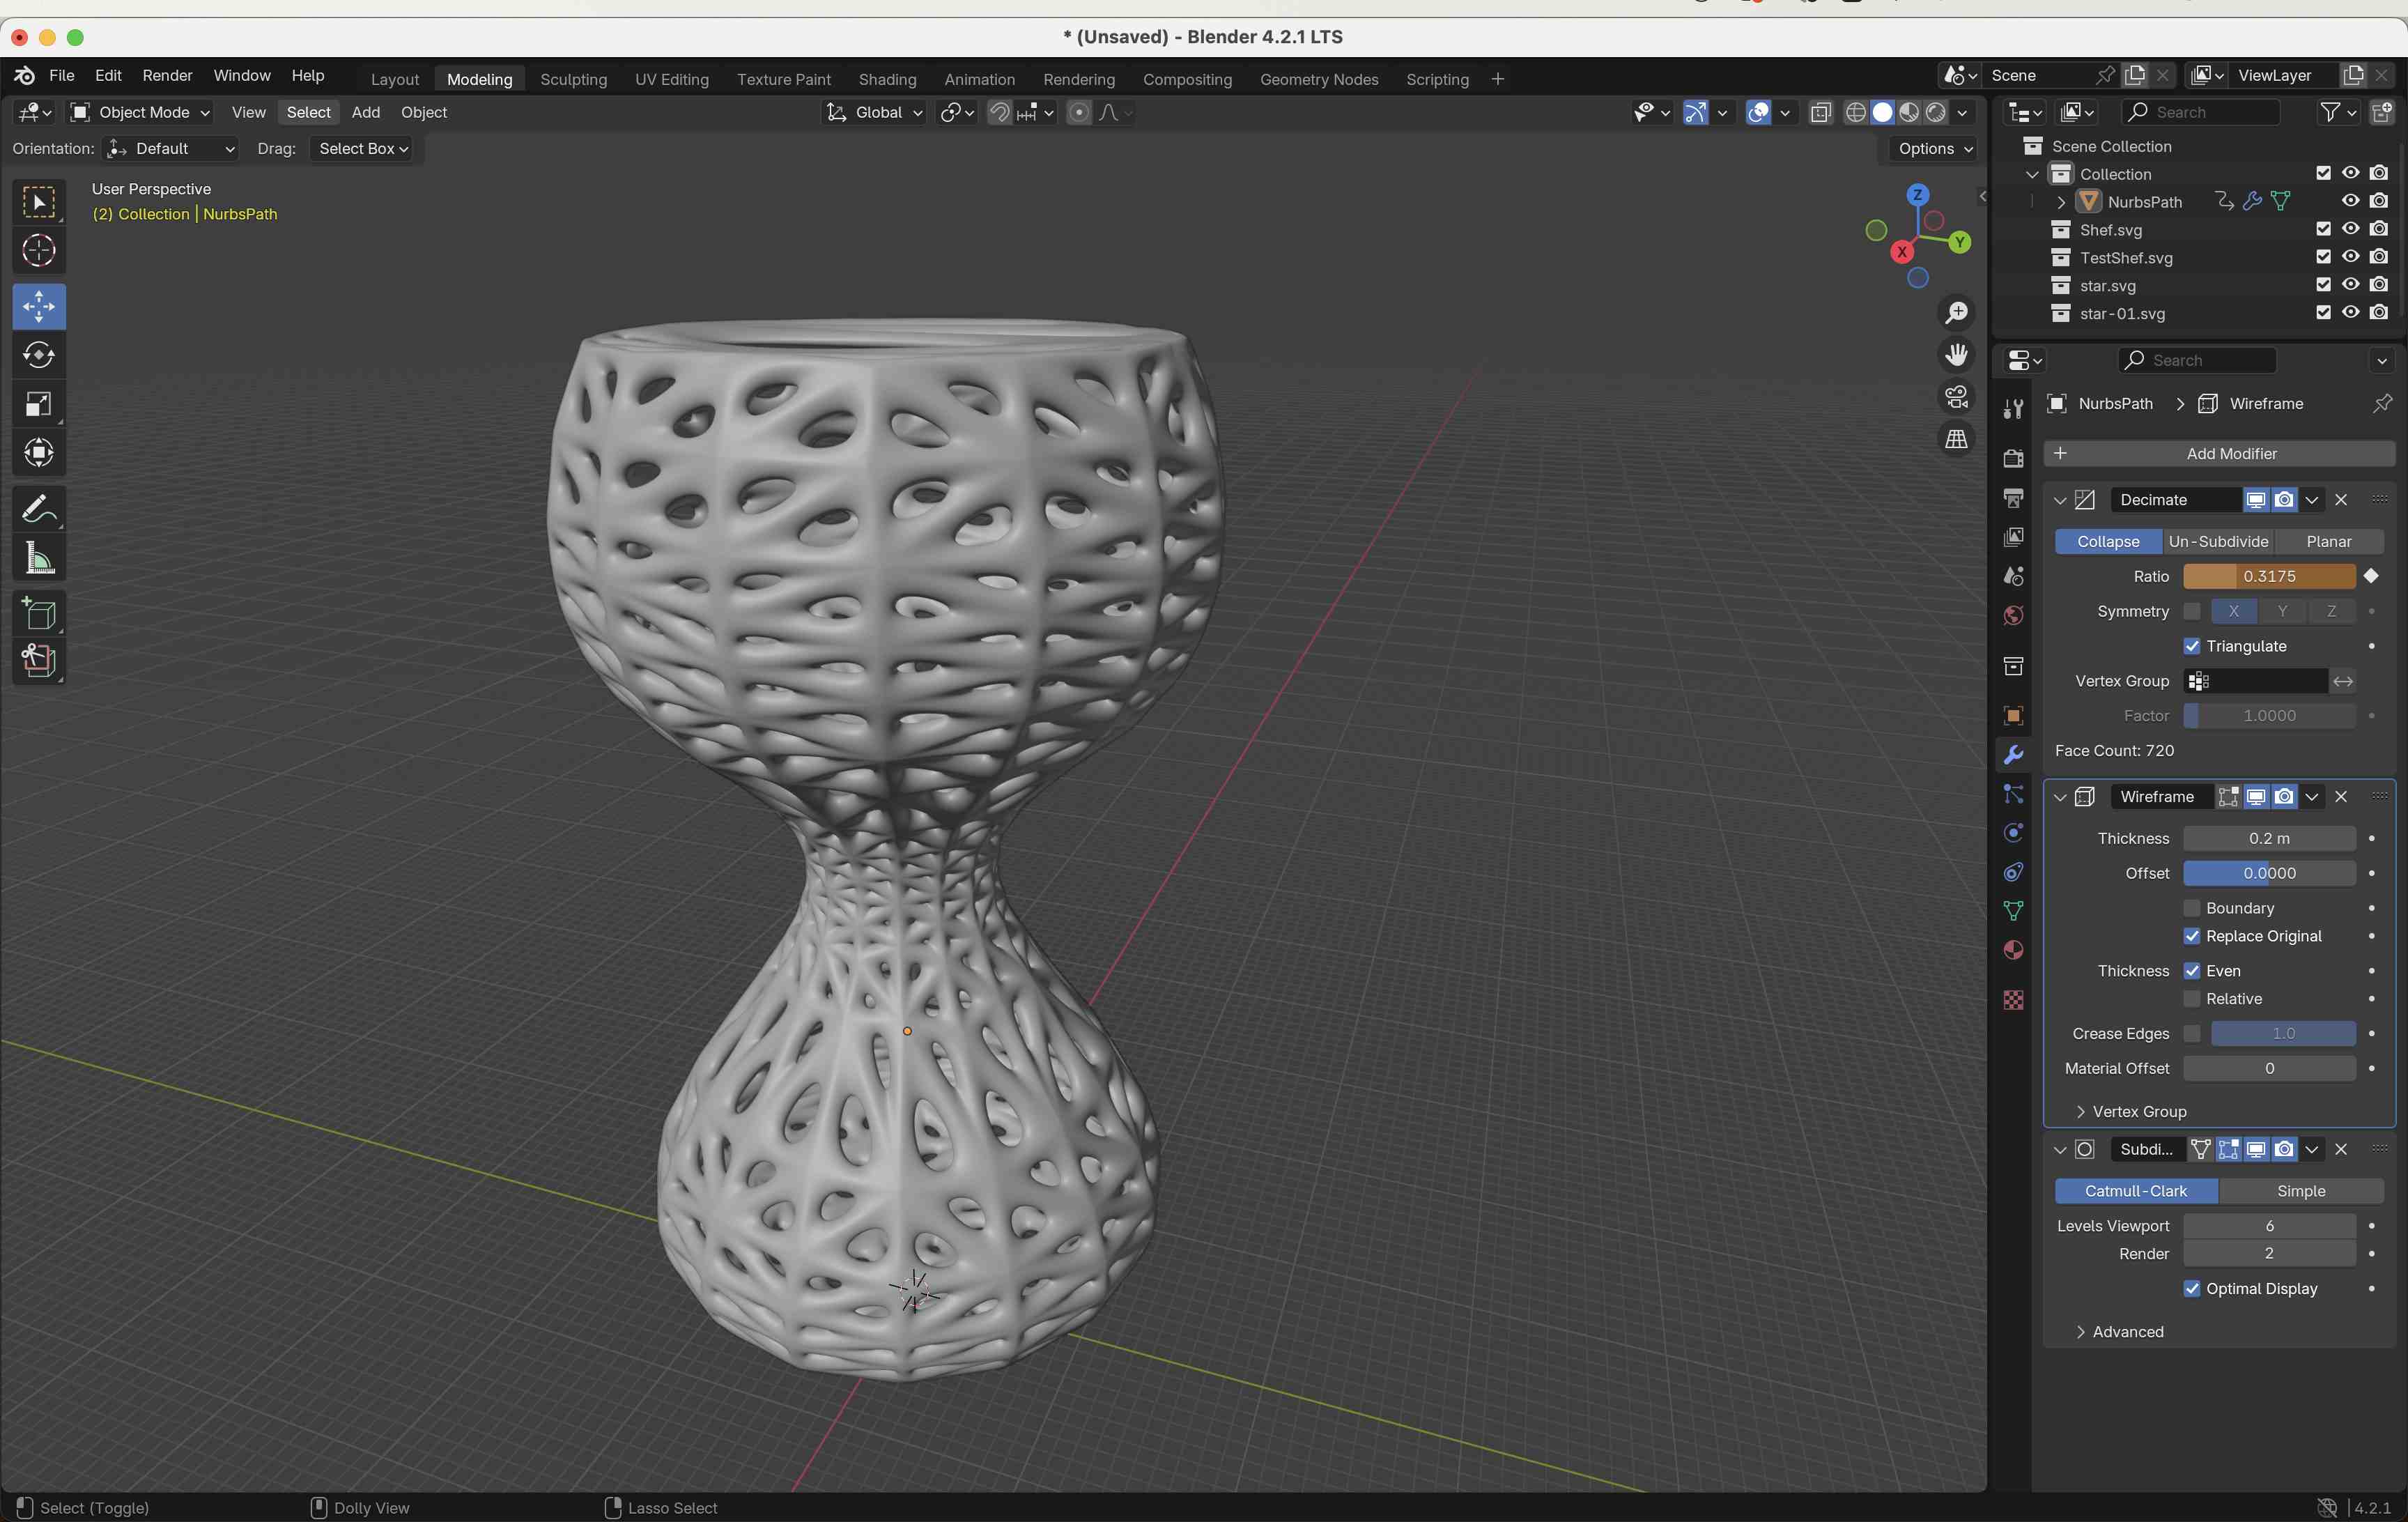Activate the Scale tool
Viewport: 2408px width, 1522px height.
click(x=39, y=404)
